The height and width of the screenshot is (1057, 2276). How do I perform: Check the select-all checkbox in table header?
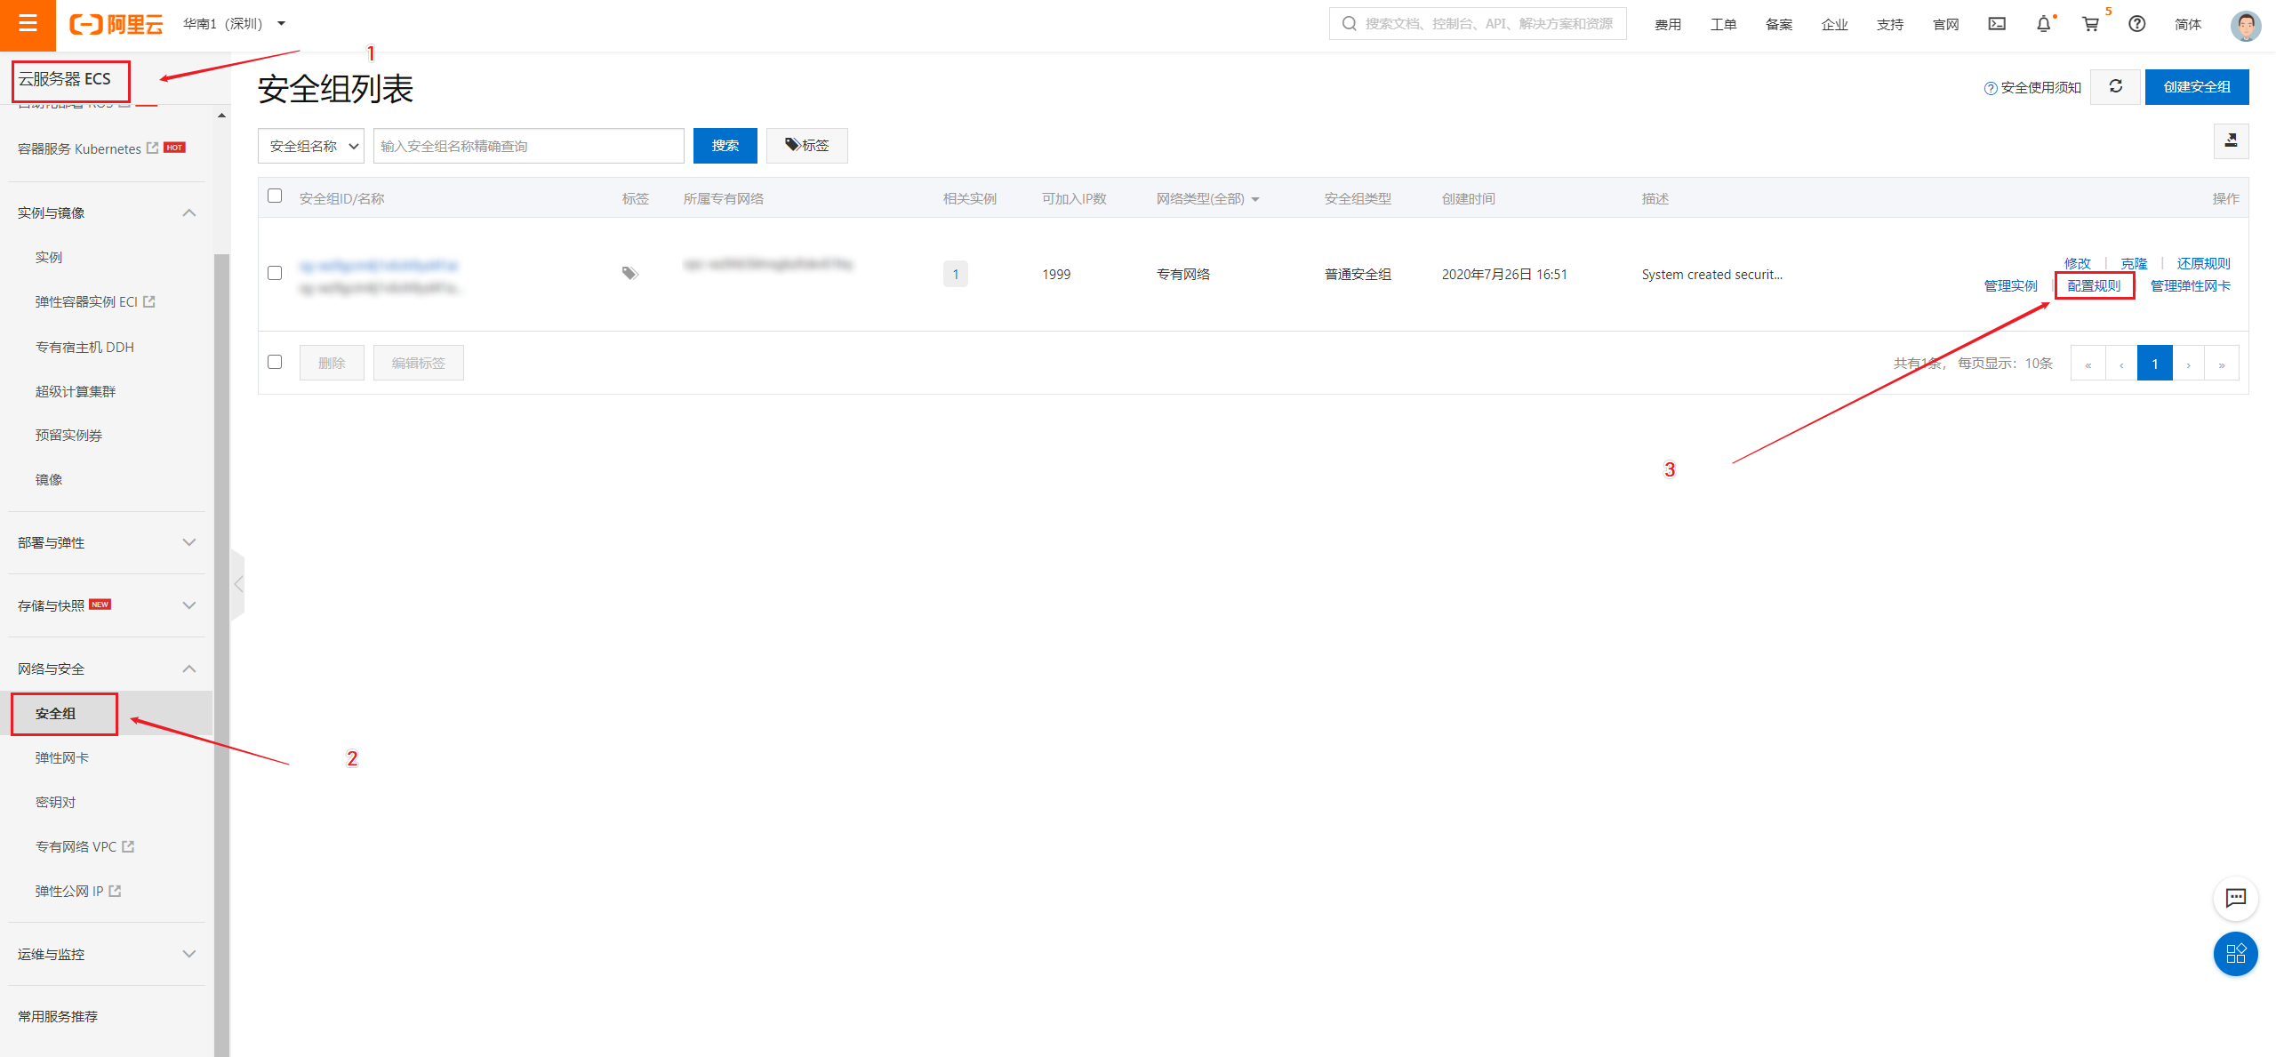[x=275, y=196]
